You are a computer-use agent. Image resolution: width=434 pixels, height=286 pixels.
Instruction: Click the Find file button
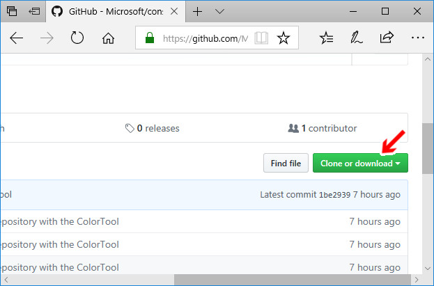click(286, 164)
